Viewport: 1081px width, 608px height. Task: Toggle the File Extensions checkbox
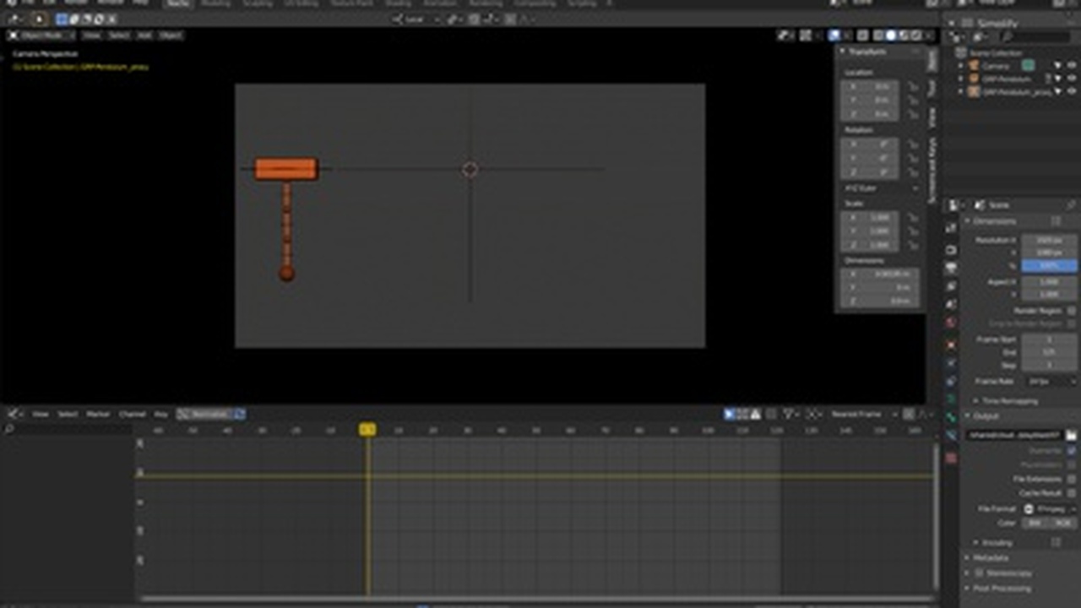[x=1072, y=479]
